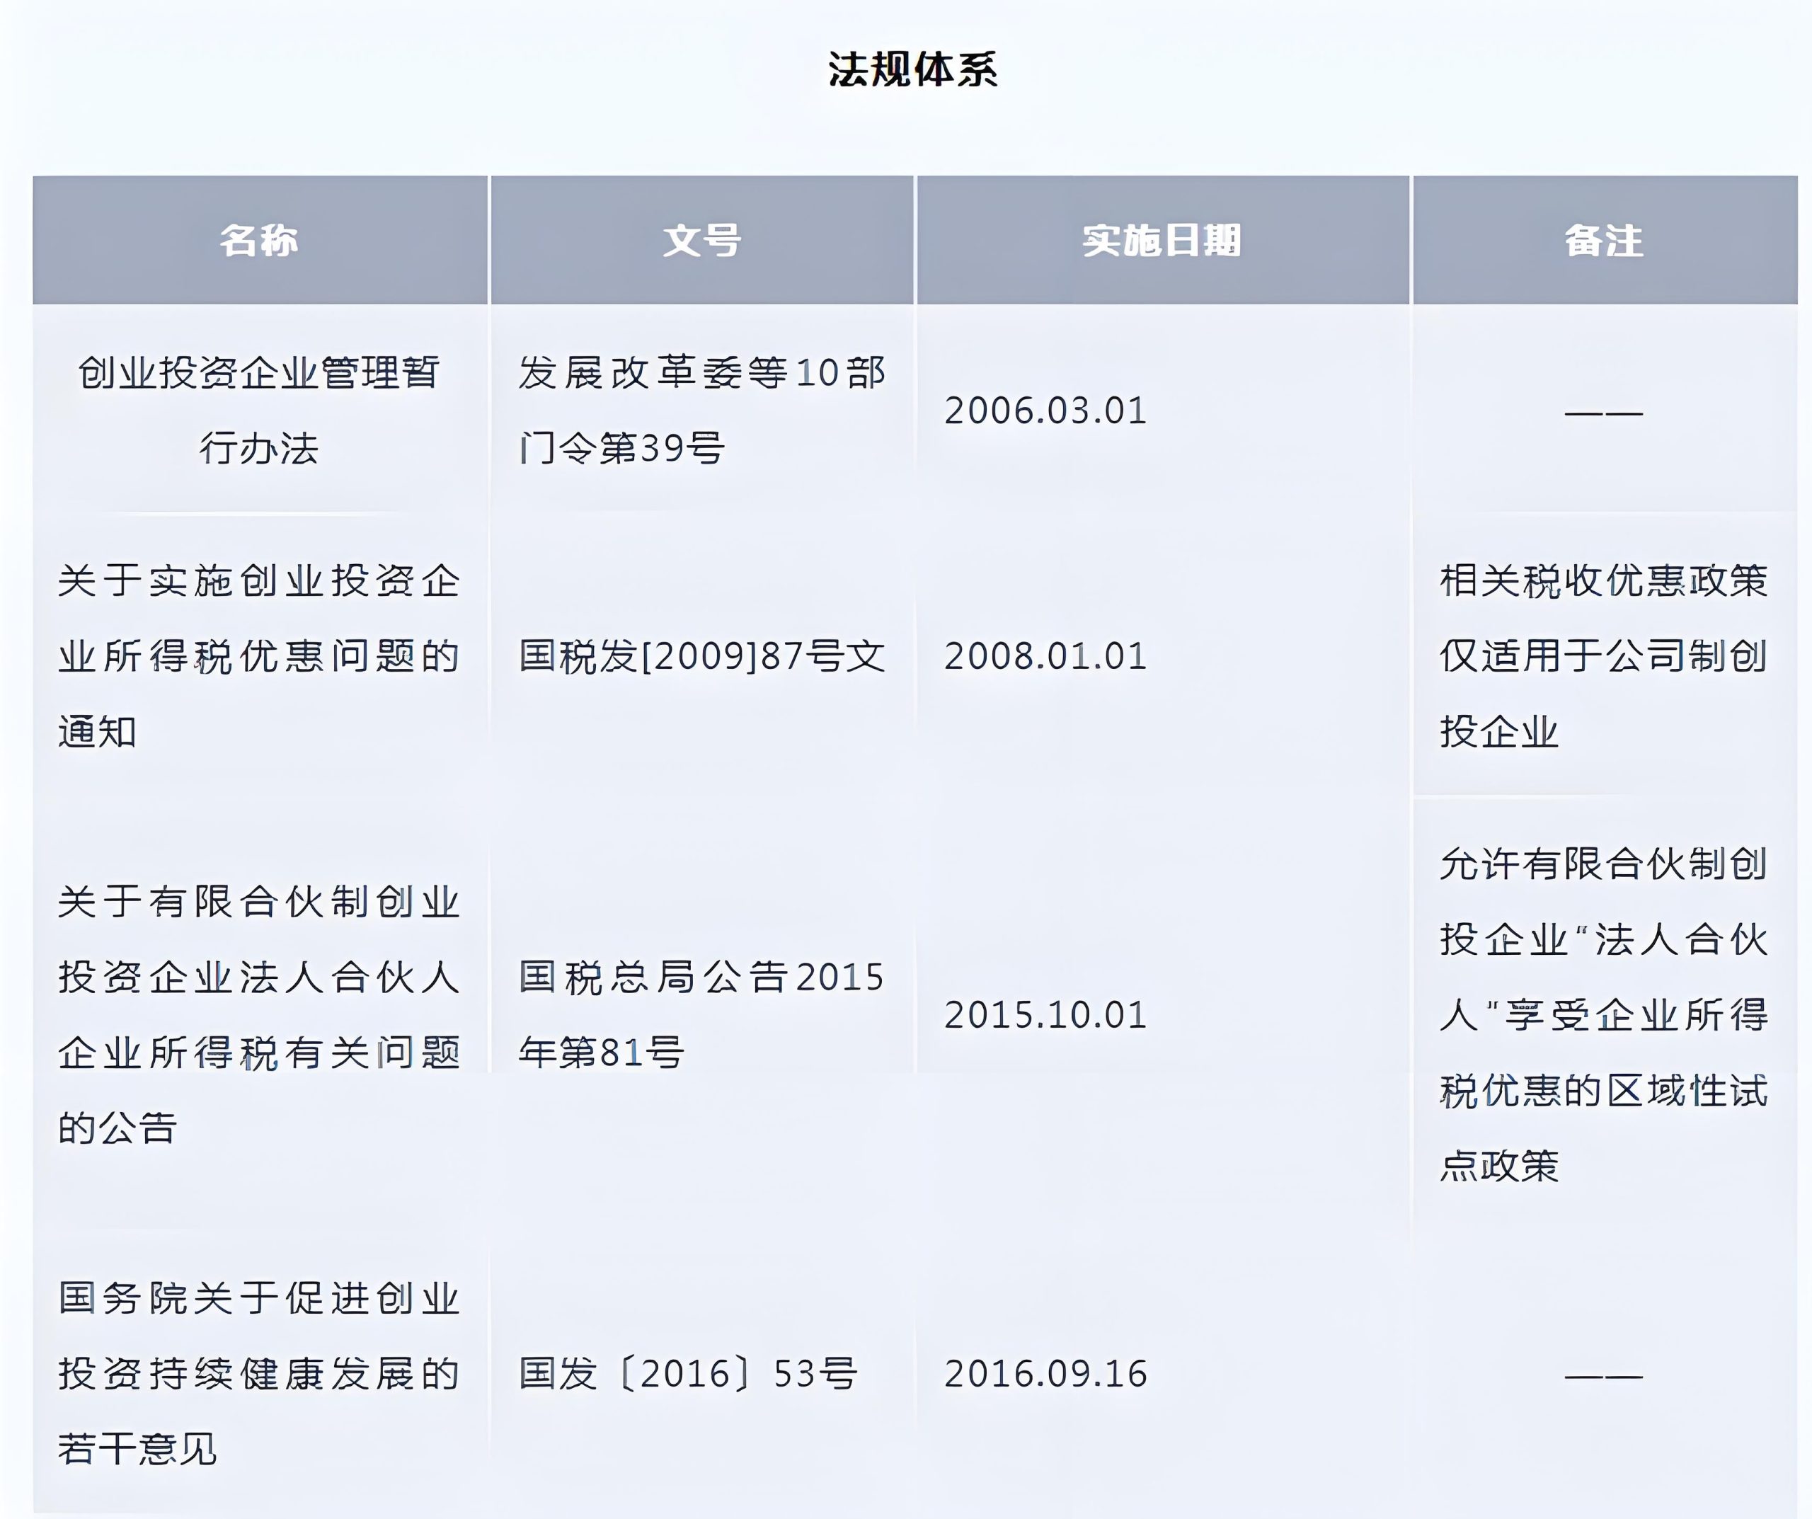This screenshot has width=1812, height=1519.
Task: Click the 法规体系 title heading
Action: [913, 70]
